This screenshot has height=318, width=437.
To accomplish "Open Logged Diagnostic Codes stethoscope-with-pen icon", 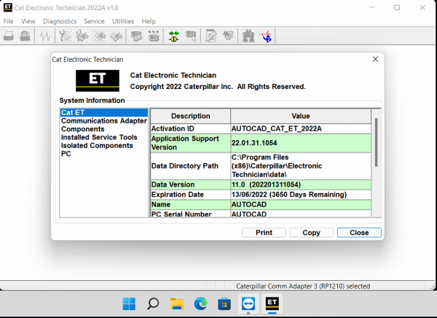I will click(82, 36).
